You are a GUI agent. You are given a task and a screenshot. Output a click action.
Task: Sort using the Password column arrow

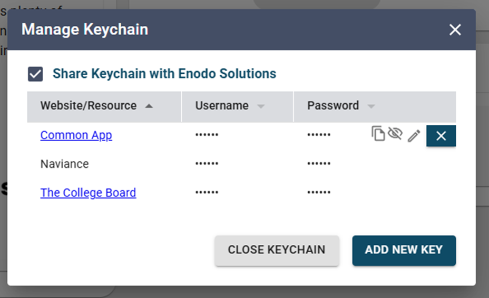point(371,106)
